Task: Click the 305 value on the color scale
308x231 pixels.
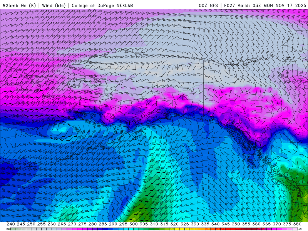Action: point(144,224)
